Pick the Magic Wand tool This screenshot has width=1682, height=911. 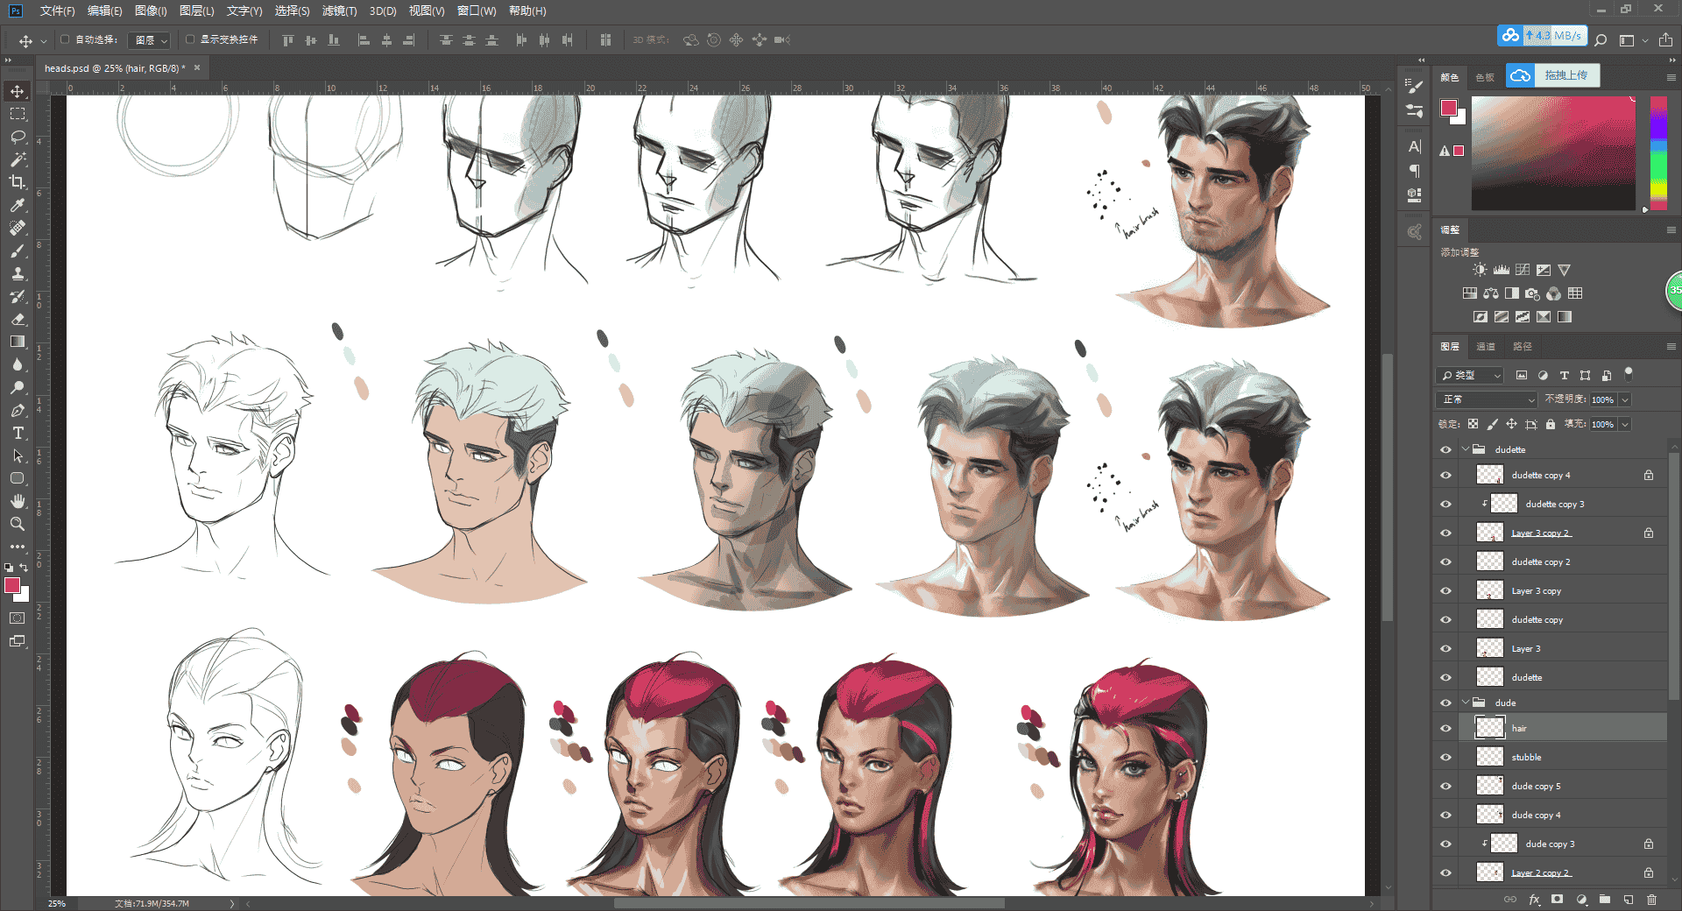[x=18, y=159]
